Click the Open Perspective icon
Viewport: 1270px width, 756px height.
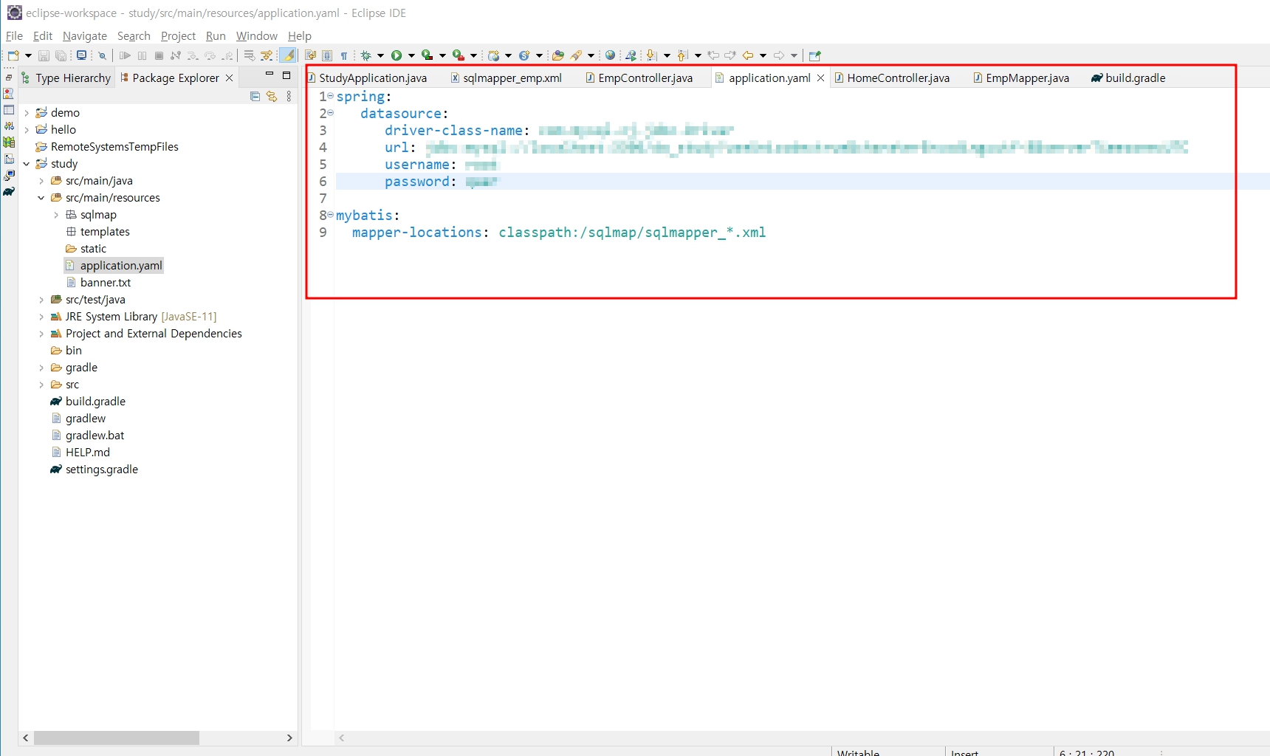[815, 55]
